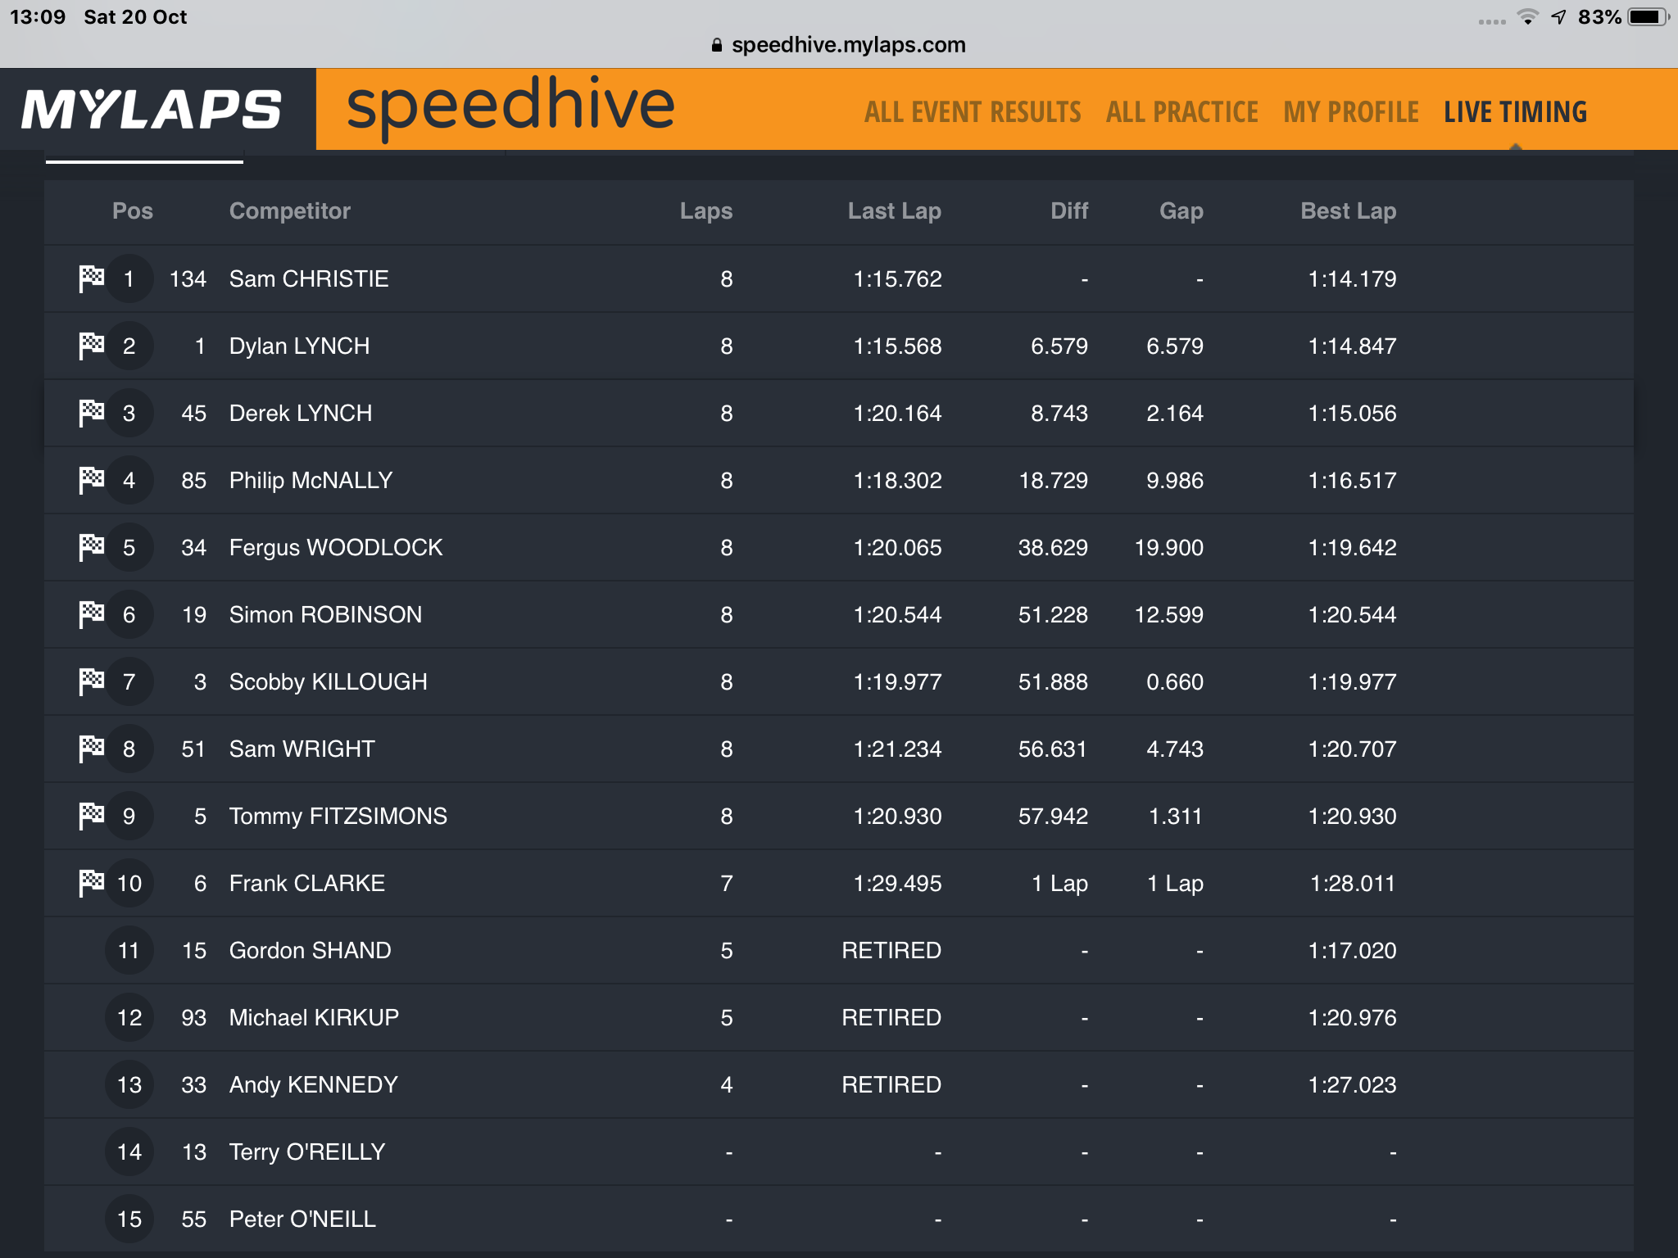
Task: Sort by the Last Lap column header
Action: click(x=895, y=210)
